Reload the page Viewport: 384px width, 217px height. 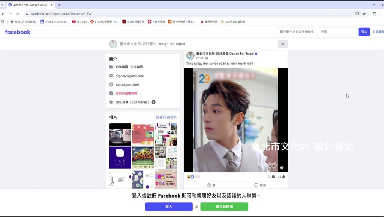point(18,14)
